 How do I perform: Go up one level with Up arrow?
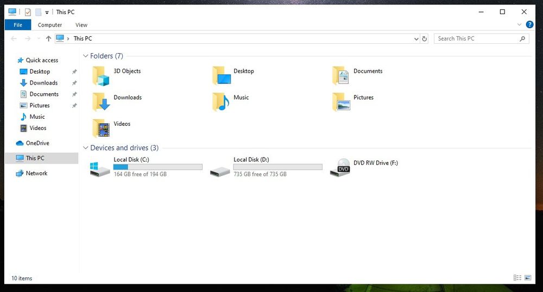(x=48, y=38)
